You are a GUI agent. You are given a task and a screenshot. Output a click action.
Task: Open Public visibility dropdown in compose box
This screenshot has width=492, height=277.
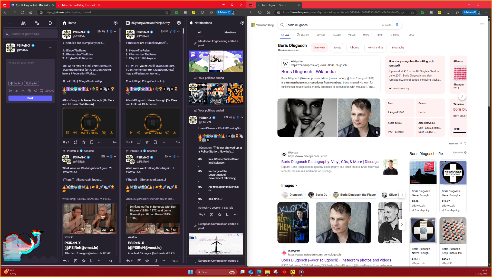coord(15,83)
